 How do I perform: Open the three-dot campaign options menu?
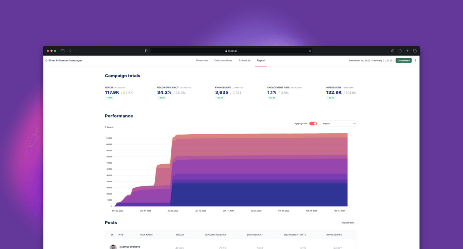tap(416, 61)
